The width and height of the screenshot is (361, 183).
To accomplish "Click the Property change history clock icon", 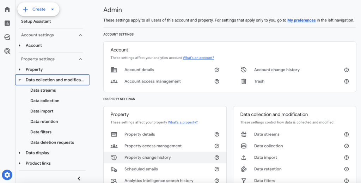I will point(114,158).
